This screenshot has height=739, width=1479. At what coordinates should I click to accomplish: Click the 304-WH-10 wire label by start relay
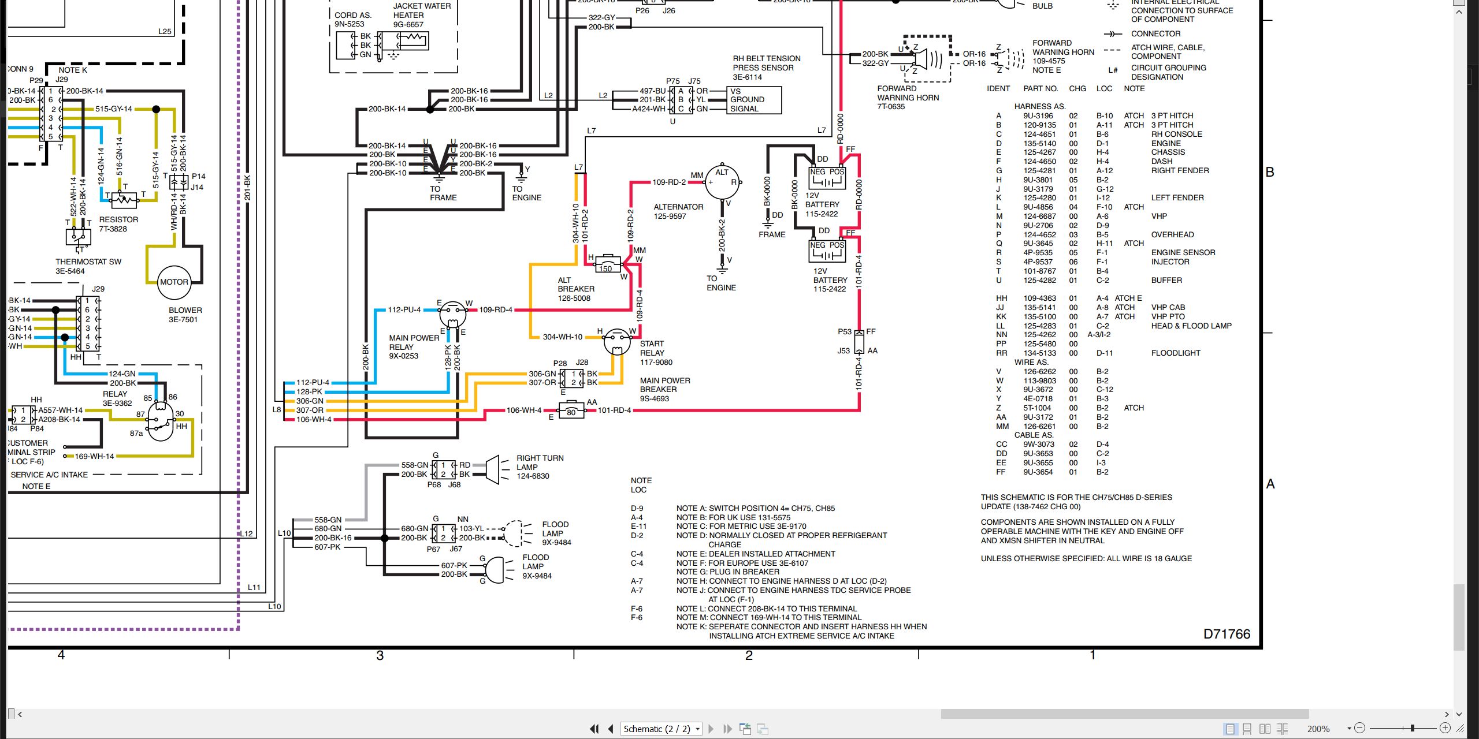point(562,337)
